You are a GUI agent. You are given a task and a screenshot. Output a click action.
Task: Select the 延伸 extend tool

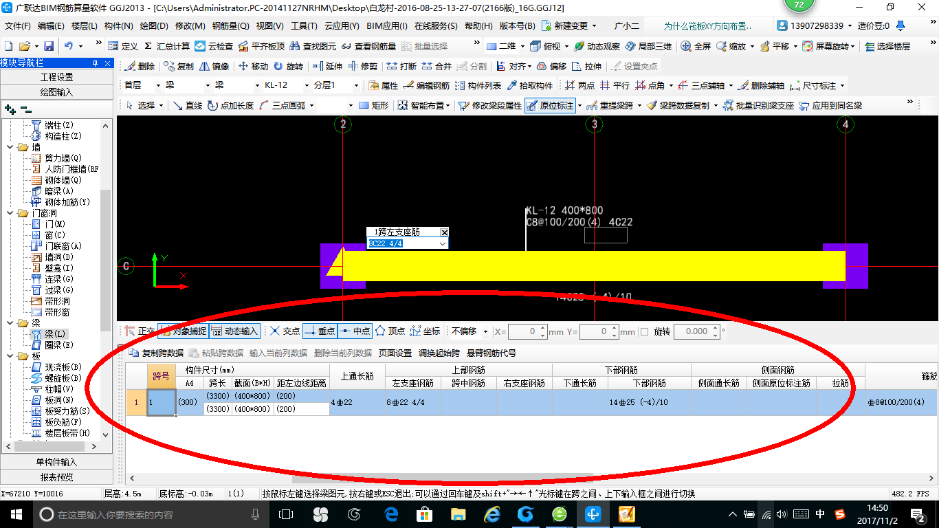(327, 66)
